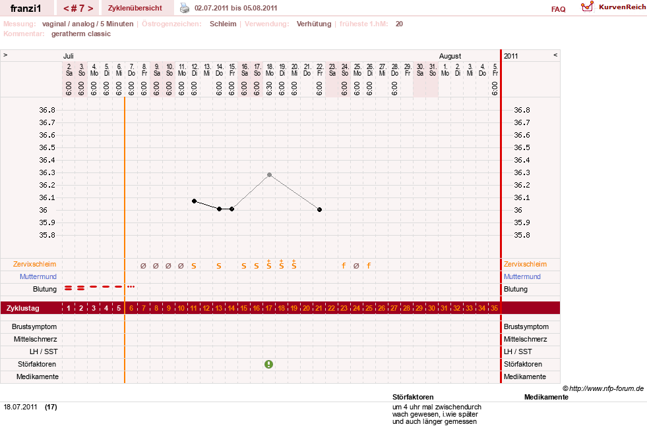Screen dimensions: 647x441
Task: Select Zyklustag 21 in the red bar
Action: pyautogui.click(x=319, y=308)
